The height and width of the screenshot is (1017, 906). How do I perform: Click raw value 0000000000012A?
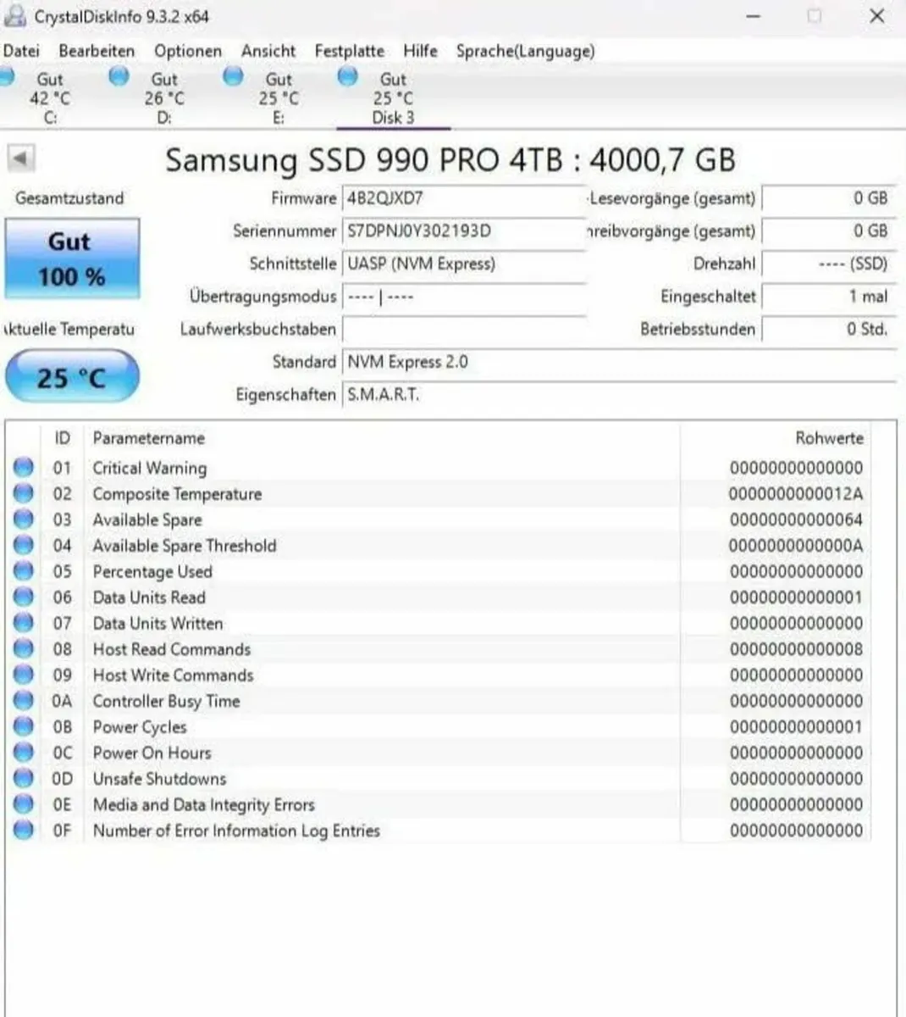(x=796, y=493)
